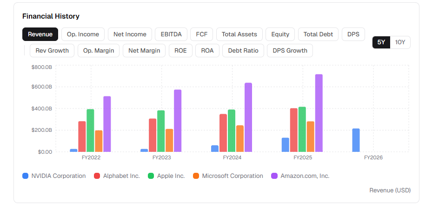432x204 pixels.
Task: Click the FY2026 NVIDIA blue bar
Action: pyautogui.click(x=356, y=140)
